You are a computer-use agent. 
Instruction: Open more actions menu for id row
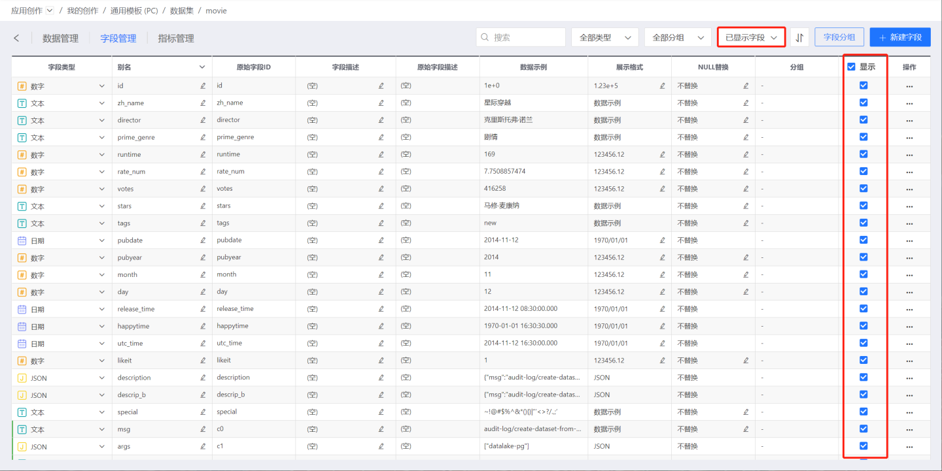point(909,86)
